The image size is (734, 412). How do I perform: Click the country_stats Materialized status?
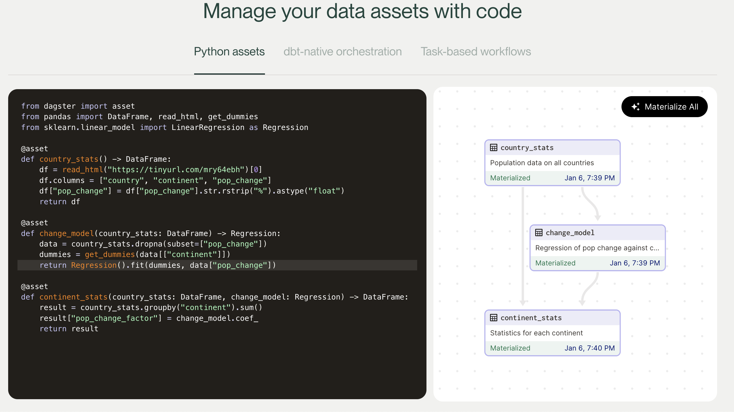pos(510,178)
